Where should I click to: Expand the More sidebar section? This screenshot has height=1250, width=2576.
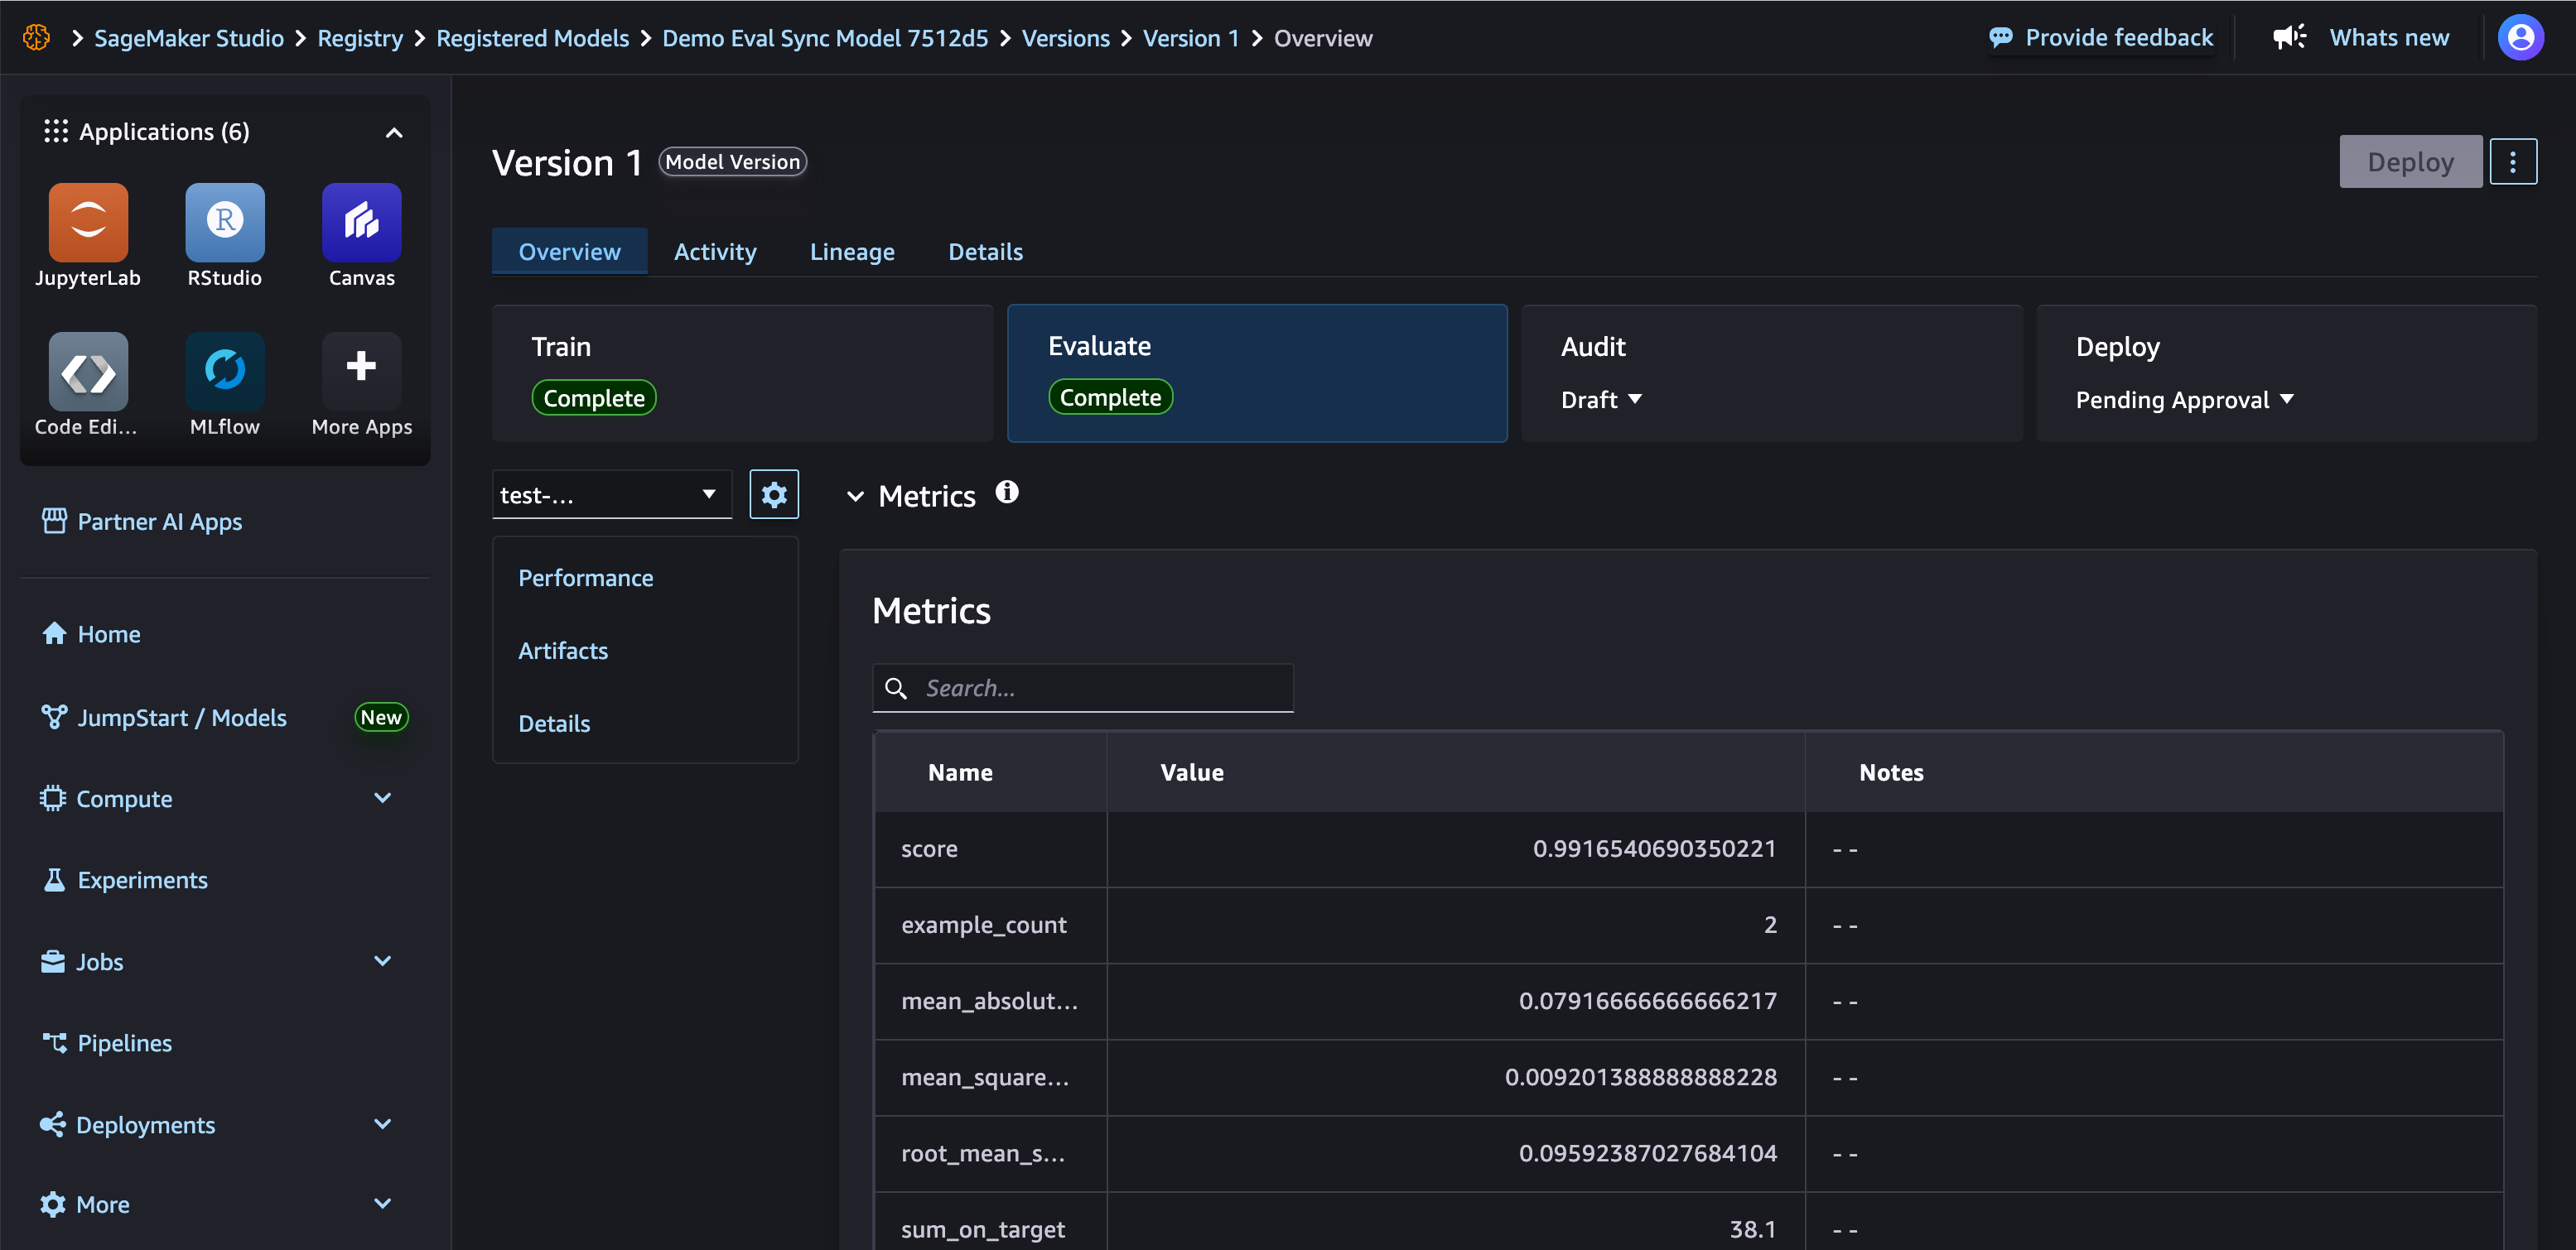pos(382,1203)
